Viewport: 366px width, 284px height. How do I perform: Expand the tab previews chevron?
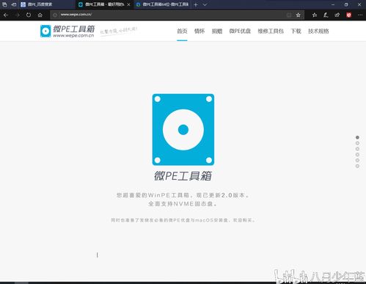(205, 4)
